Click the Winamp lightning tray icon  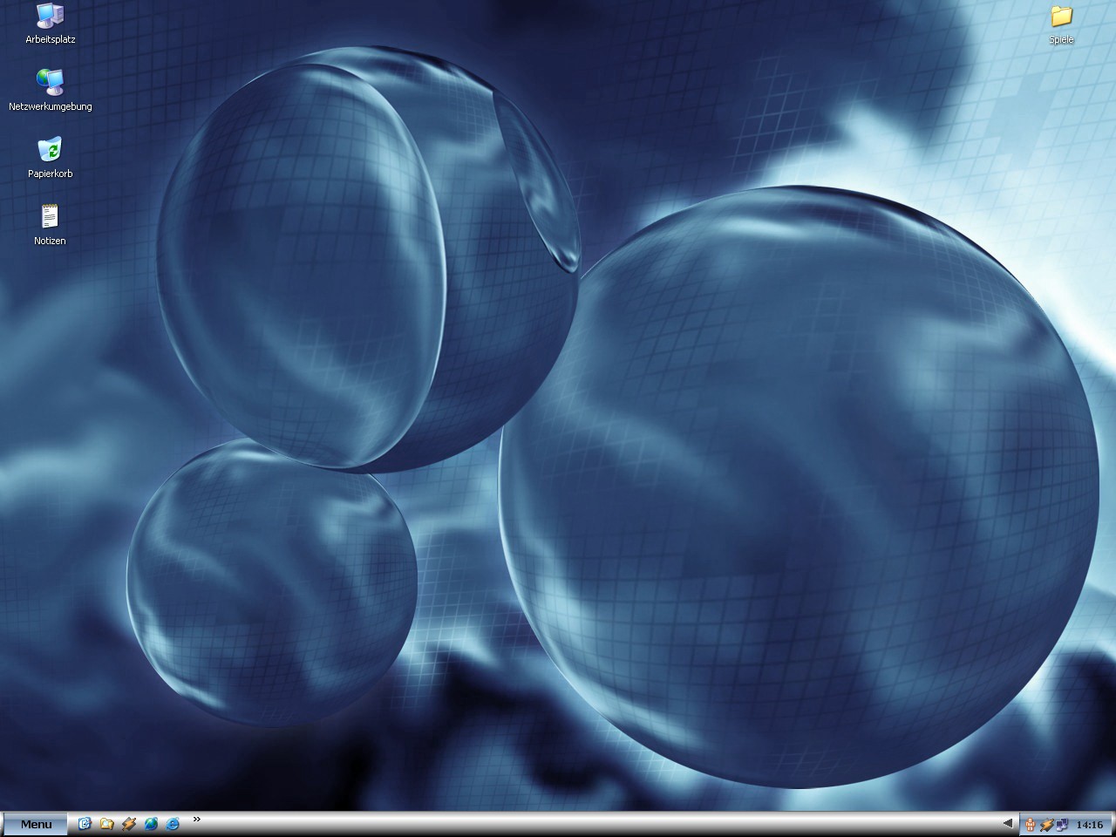coord(1046,824)
